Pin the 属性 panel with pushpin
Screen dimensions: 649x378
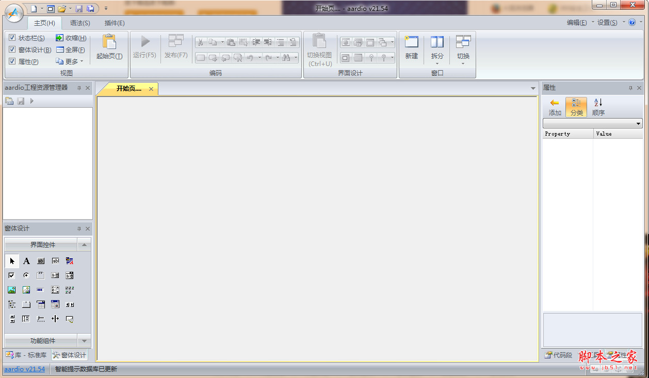coord(630,88)
